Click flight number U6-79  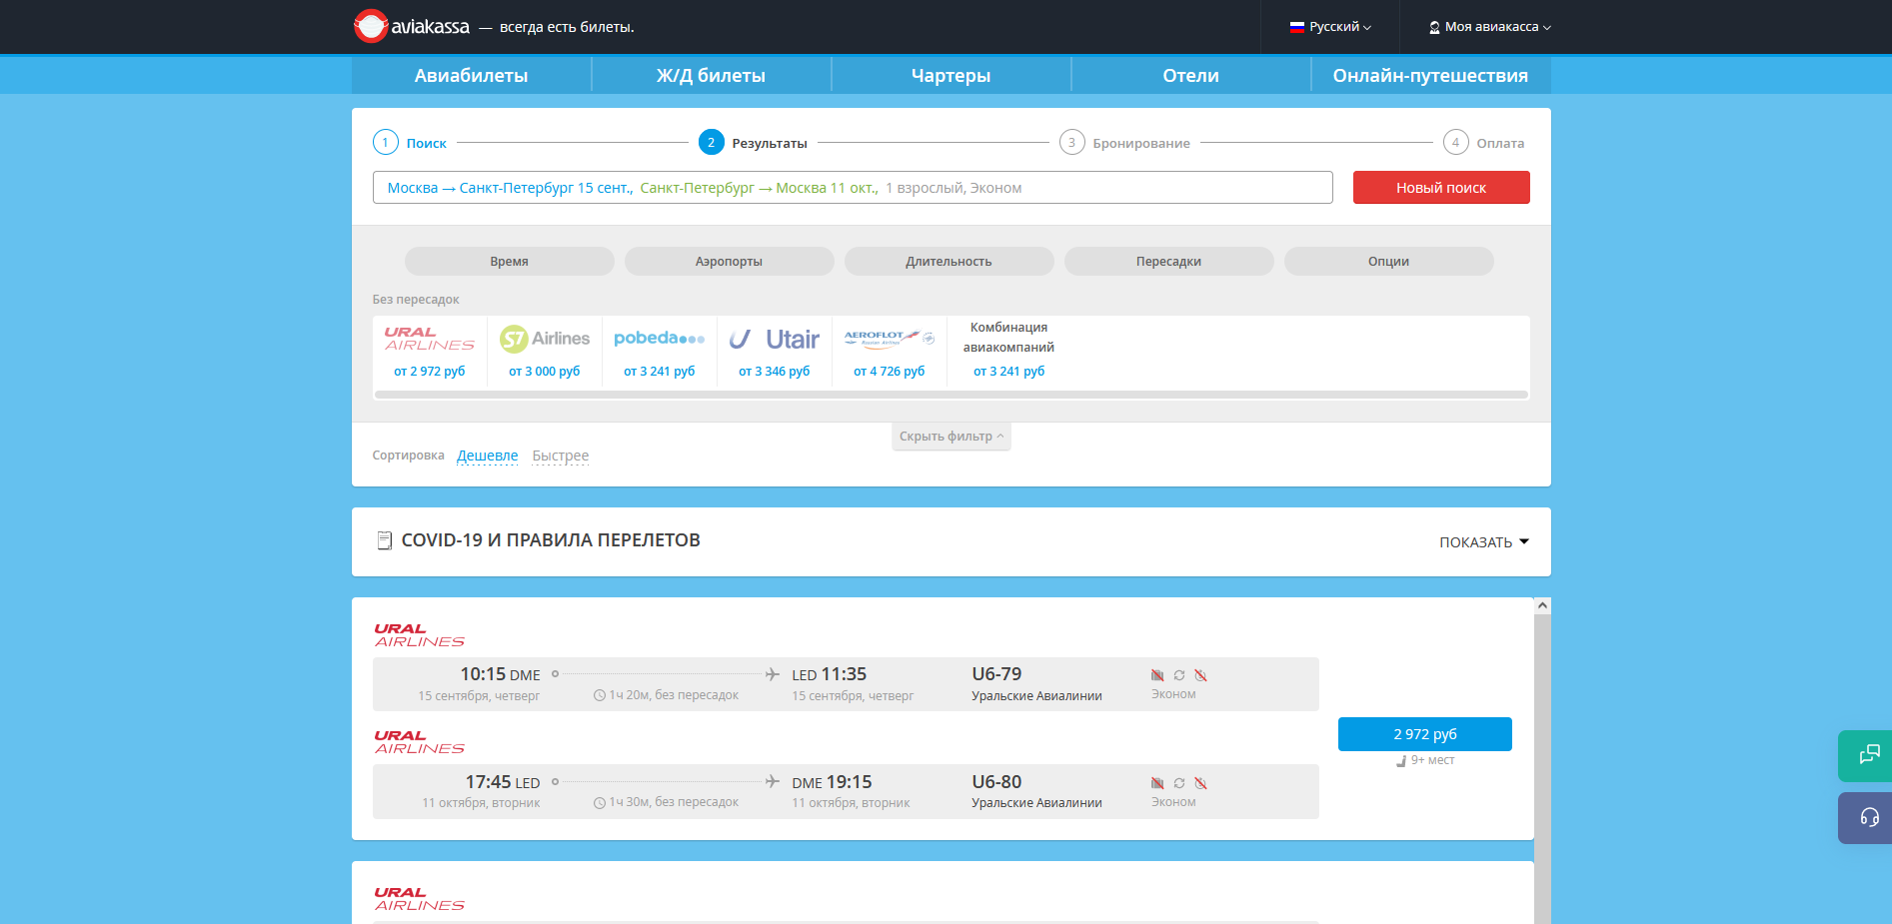(996, 674)
